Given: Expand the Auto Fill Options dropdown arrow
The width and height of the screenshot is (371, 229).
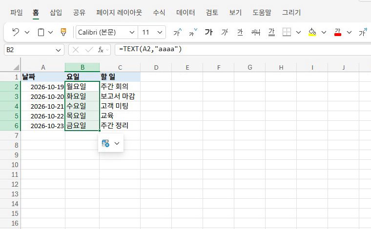Looking at the screenshot, I should 117,143.
